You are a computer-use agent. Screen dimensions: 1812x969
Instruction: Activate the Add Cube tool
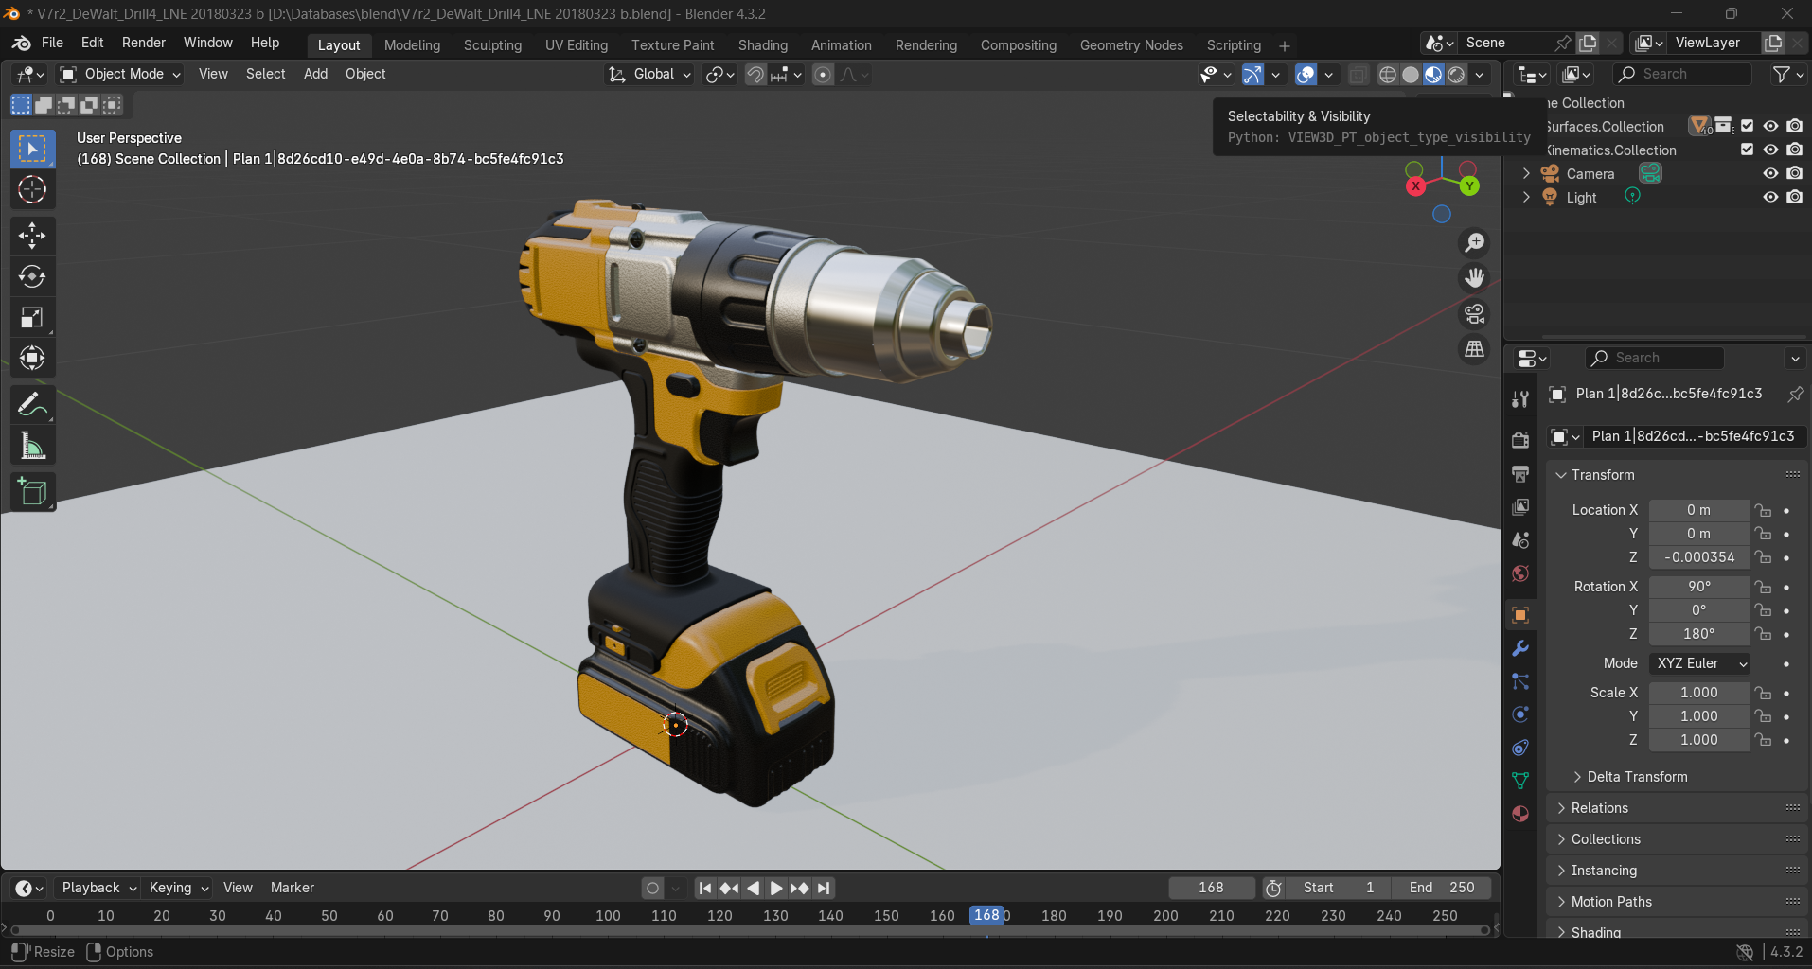32,491
